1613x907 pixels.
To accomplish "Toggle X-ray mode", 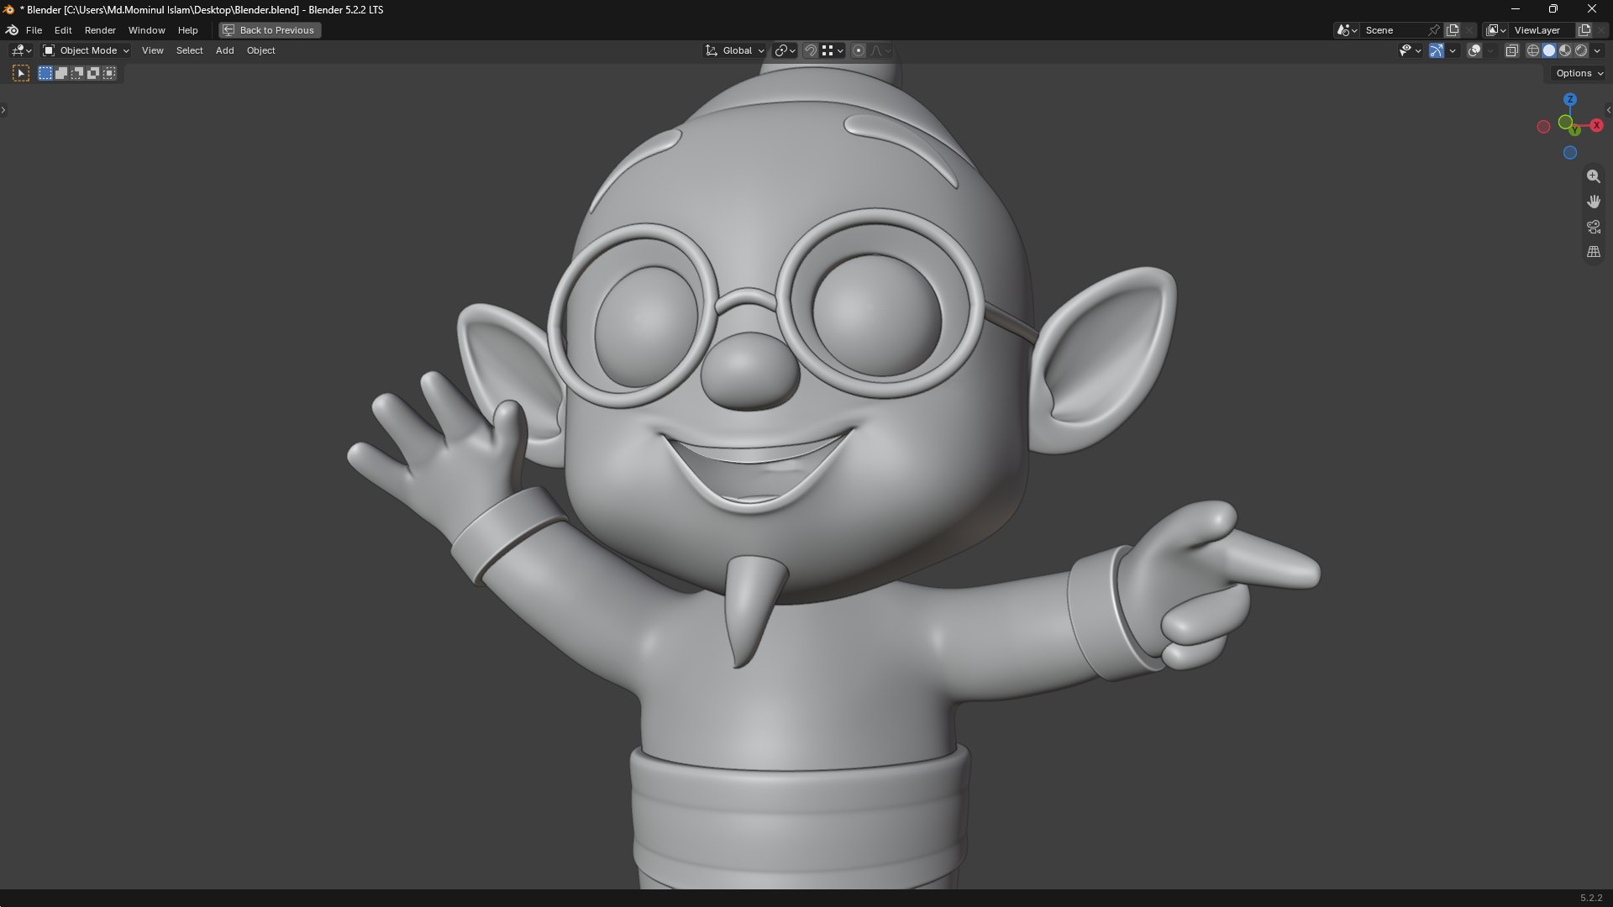I will (x=1511, y=51).
